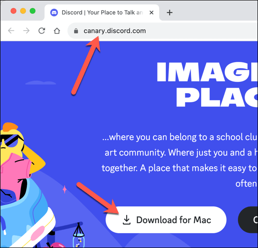258x248 pixels.
Task: View site security via the lock icon
Action: [x=76, y=31]
